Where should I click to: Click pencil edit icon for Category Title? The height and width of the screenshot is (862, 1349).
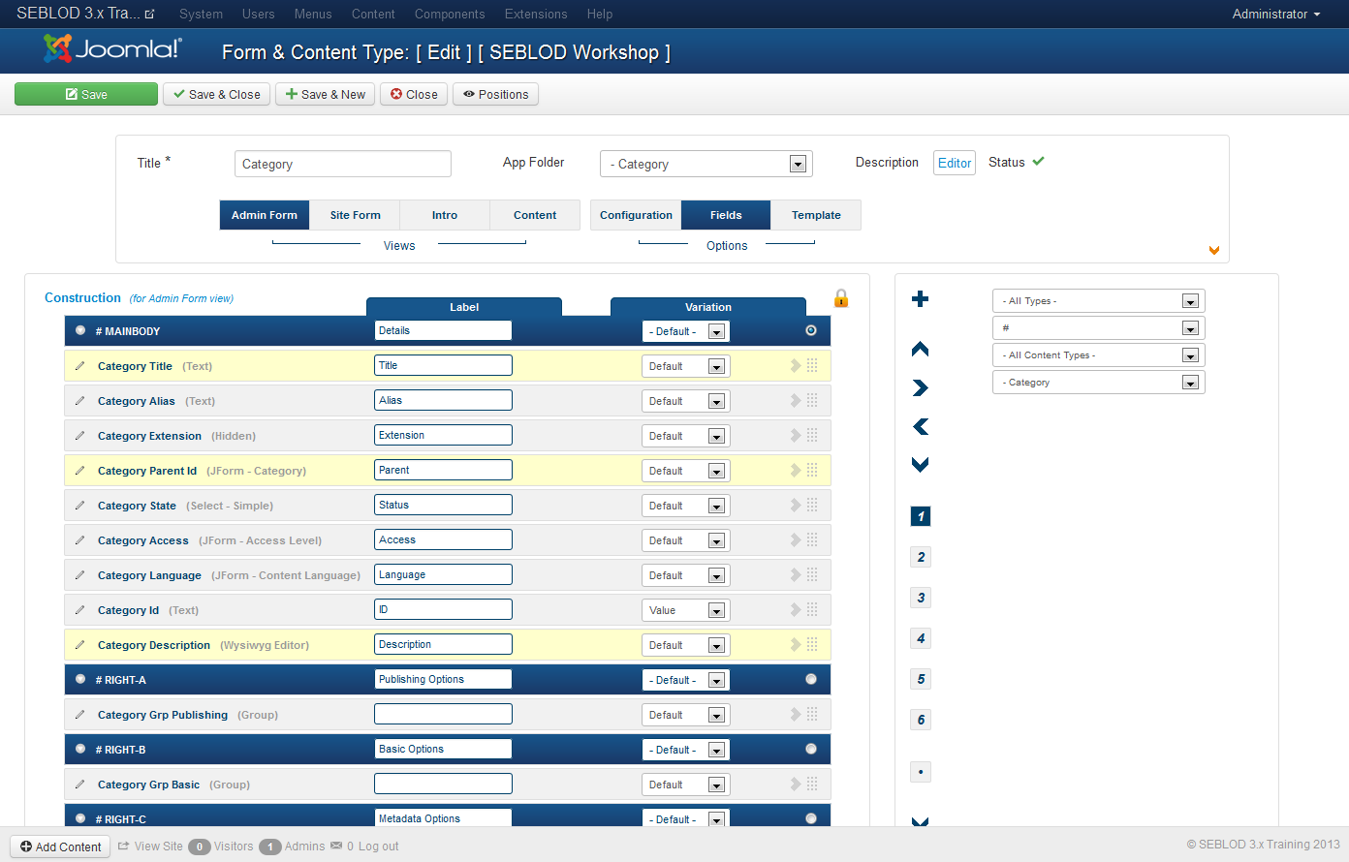[x=79, y=366]
